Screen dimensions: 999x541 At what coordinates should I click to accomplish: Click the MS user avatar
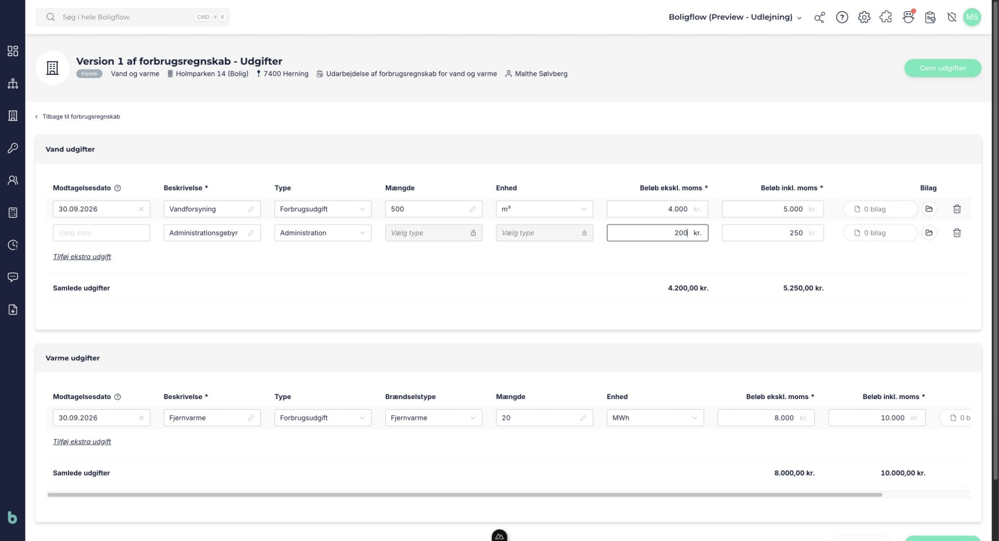tap(972, 17)
